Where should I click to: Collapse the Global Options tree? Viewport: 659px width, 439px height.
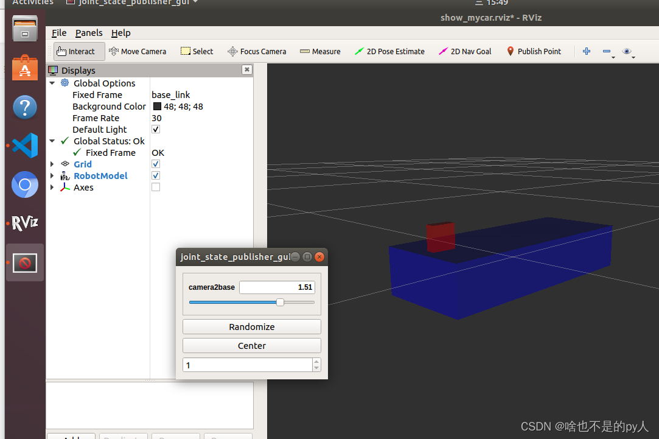pos(52,83)
